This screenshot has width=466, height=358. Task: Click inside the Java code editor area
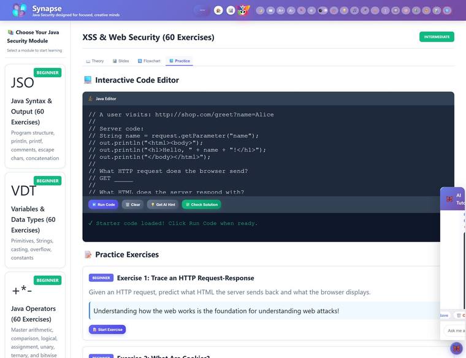click(x=268, y=151)
